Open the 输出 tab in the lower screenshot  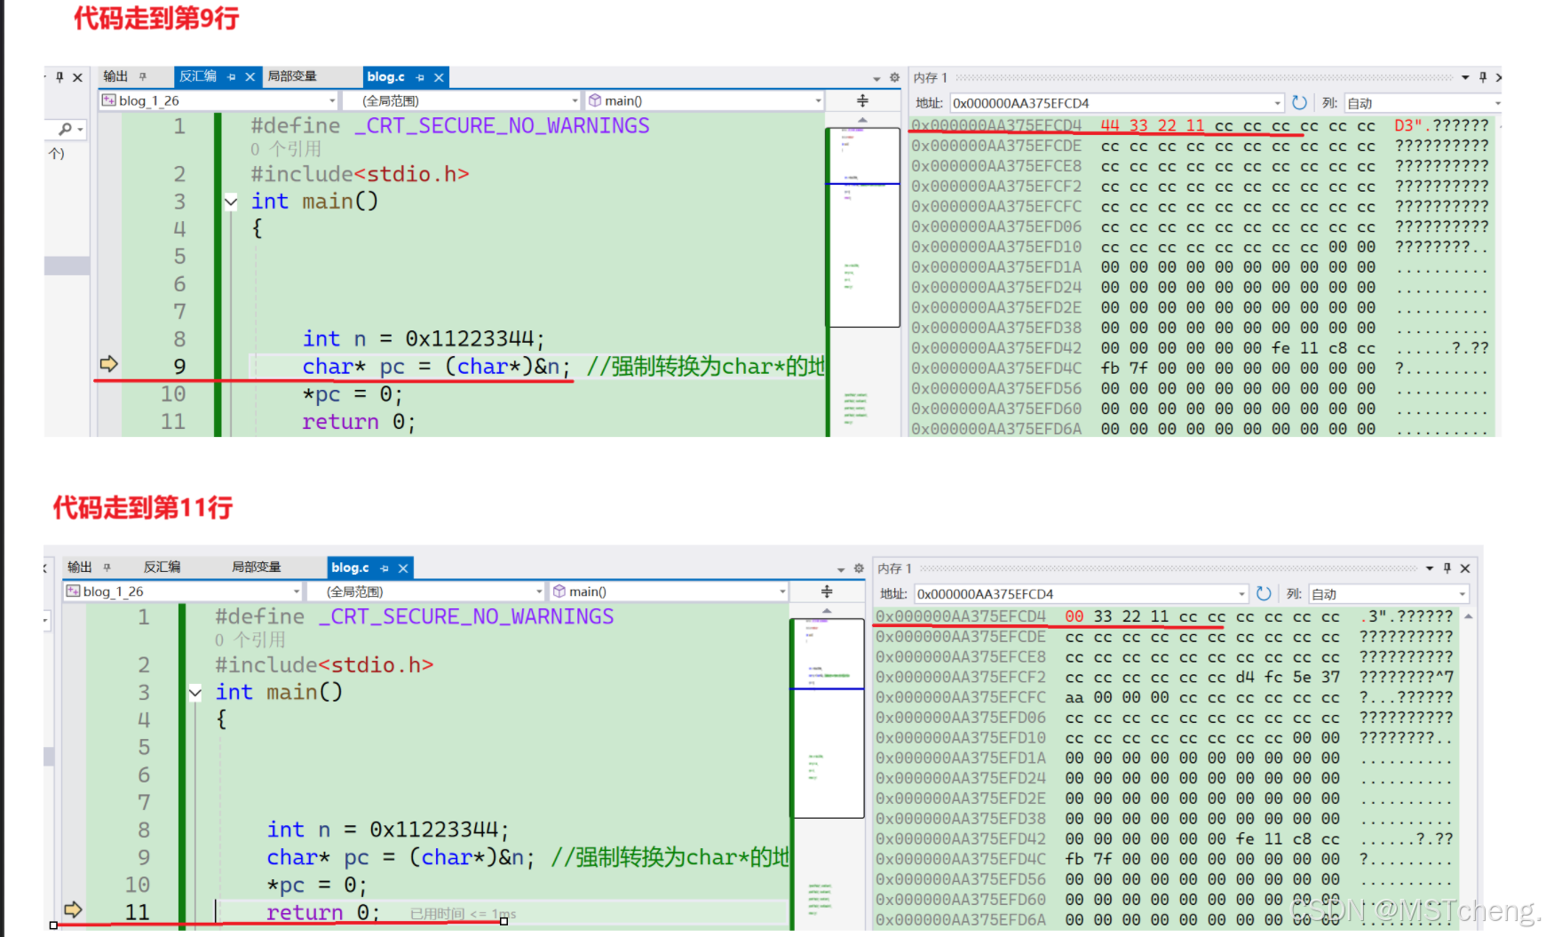point(80,567)
